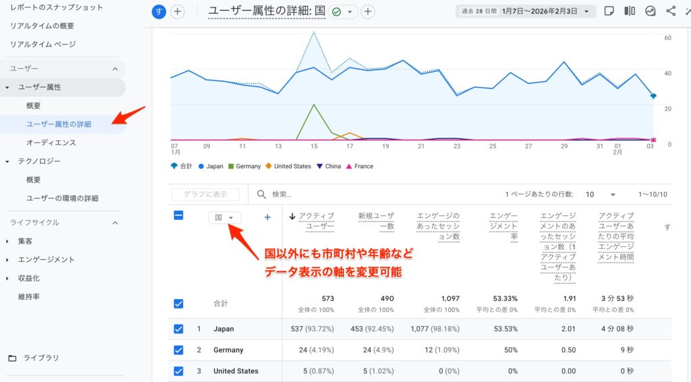The width and height of the screenshot is (691, 382).
Task: Open ライブラリ folder icon in sidebar
Action: click(x=11, y=358)
